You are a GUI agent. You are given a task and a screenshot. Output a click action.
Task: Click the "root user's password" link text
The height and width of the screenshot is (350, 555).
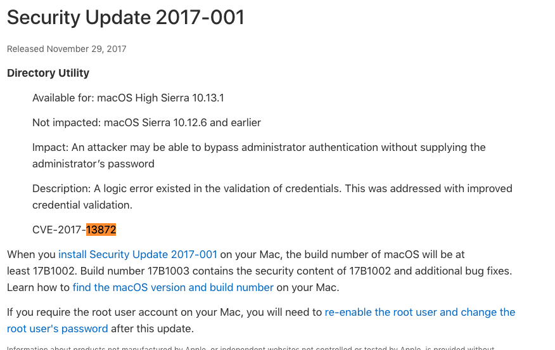(58, 328)
